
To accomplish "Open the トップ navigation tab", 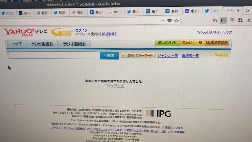I will (17, 44).
